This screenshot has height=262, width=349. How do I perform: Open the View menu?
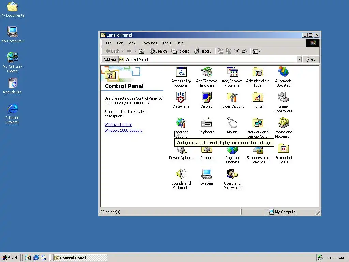(x=132, y=43)
